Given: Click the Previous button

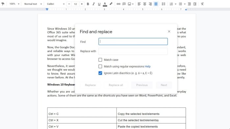Looking at the screenshot, I should coord(142,85).
